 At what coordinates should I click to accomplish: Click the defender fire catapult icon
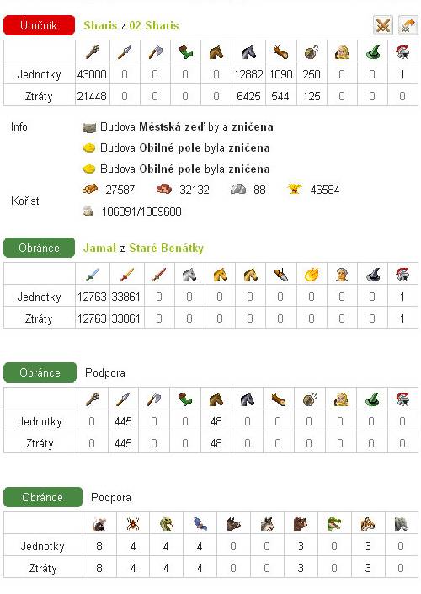312,275
